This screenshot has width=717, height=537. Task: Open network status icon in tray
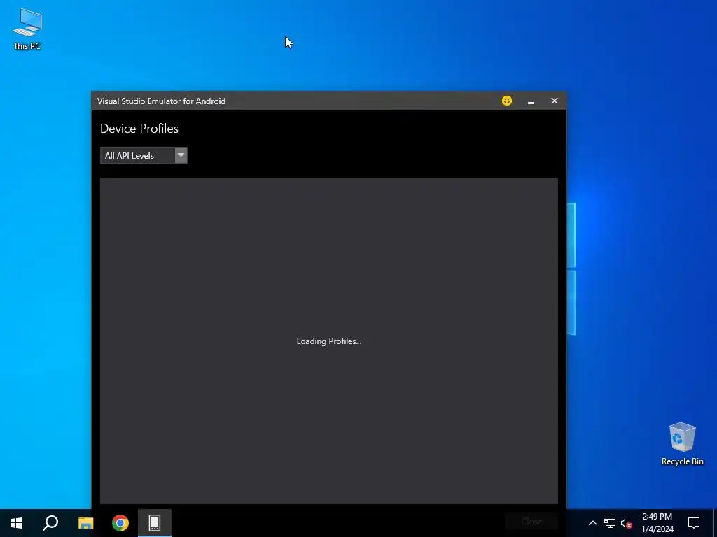coord(610,523)
